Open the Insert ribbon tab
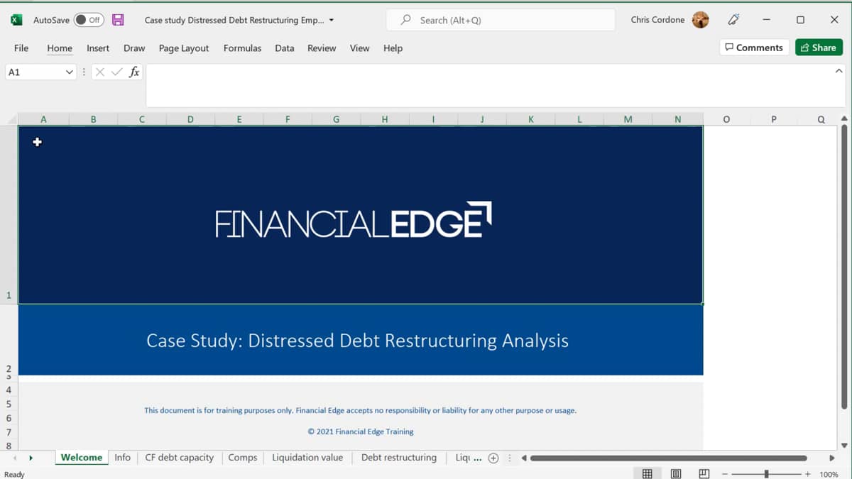 click(98, 48)
